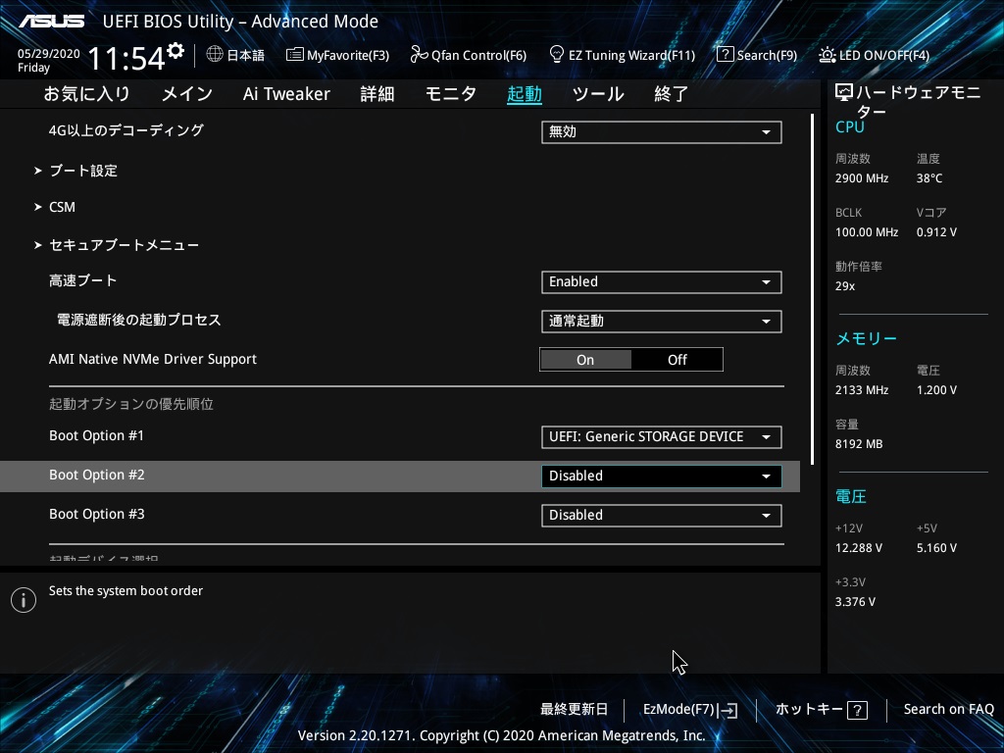Click 4G以上のデコーディング label
Screen dimensions: 1004x753
[126, 130]
